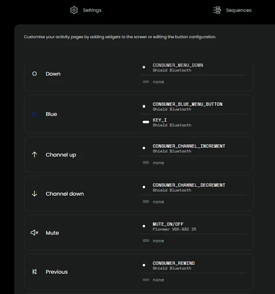This screenshot has height=294, width=275.
Task: Click the Mute speaker icon
Action: [x=35, y=233]
